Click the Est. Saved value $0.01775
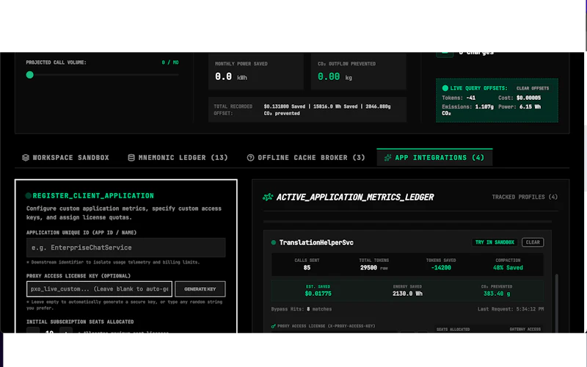Screen dimensions: 587x367 coord(318,294)
